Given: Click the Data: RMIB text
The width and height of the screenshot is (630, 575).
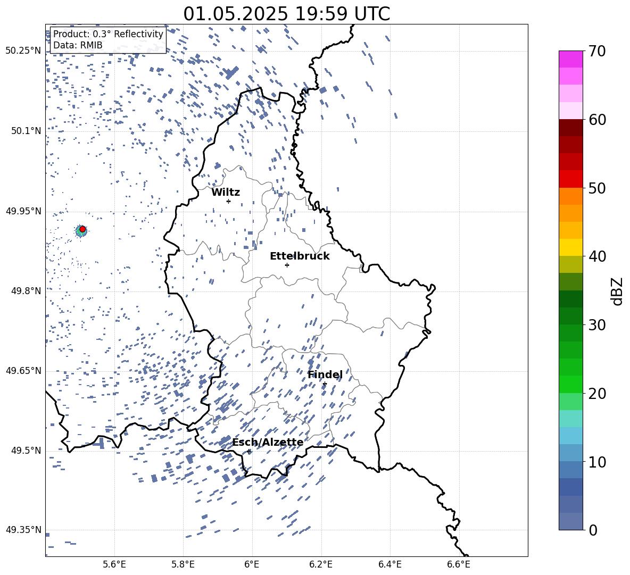Looking at the screenshot, I should click(78, 45).
